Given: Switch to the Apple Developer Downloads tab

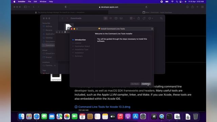Looking at the screenshot, I should [x=157, y=13].
